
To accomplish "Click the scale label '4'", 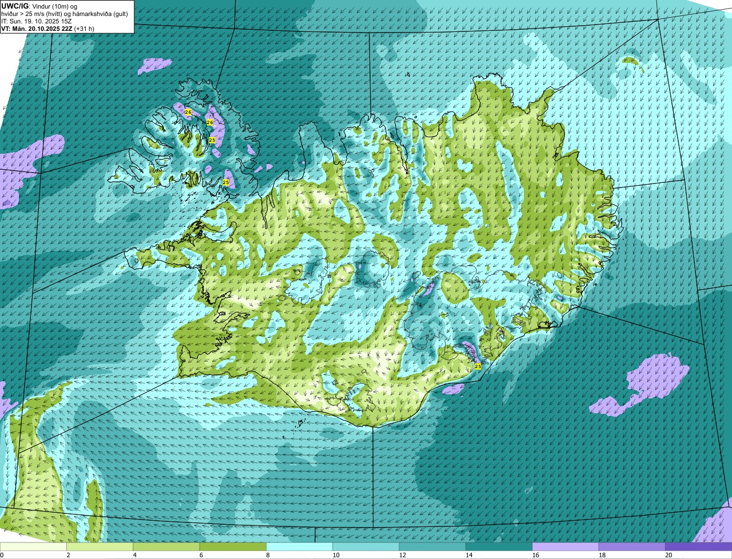I will [134, 555].
